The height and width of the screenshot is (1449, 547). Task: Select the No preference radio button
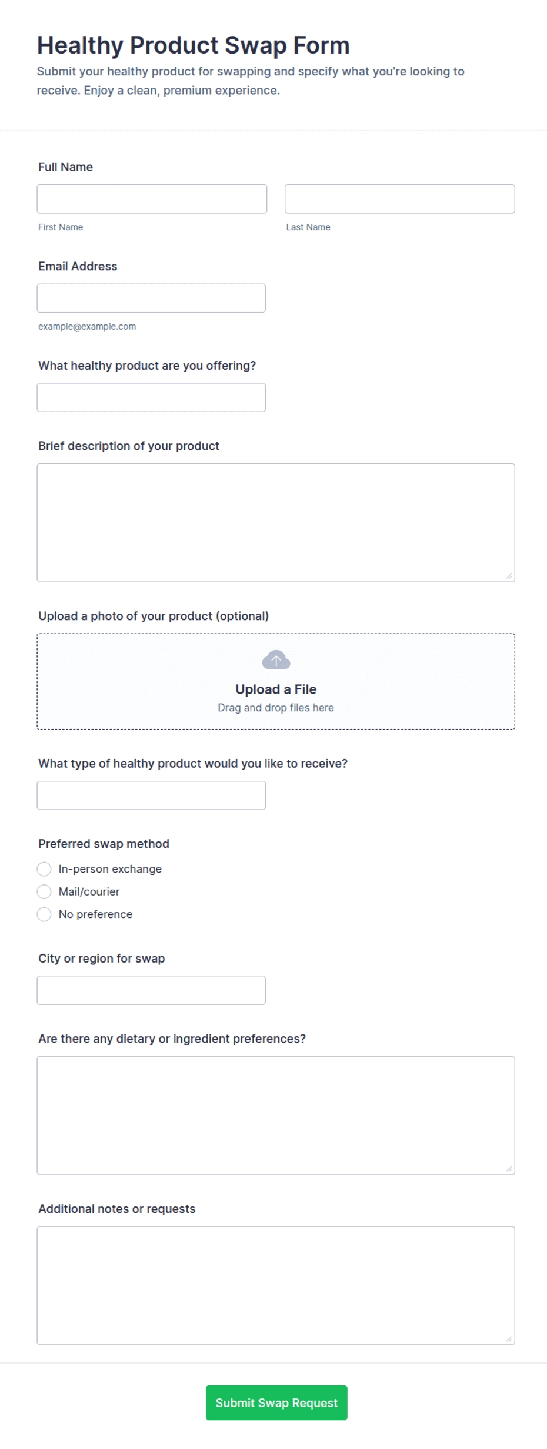click(44, 914)
